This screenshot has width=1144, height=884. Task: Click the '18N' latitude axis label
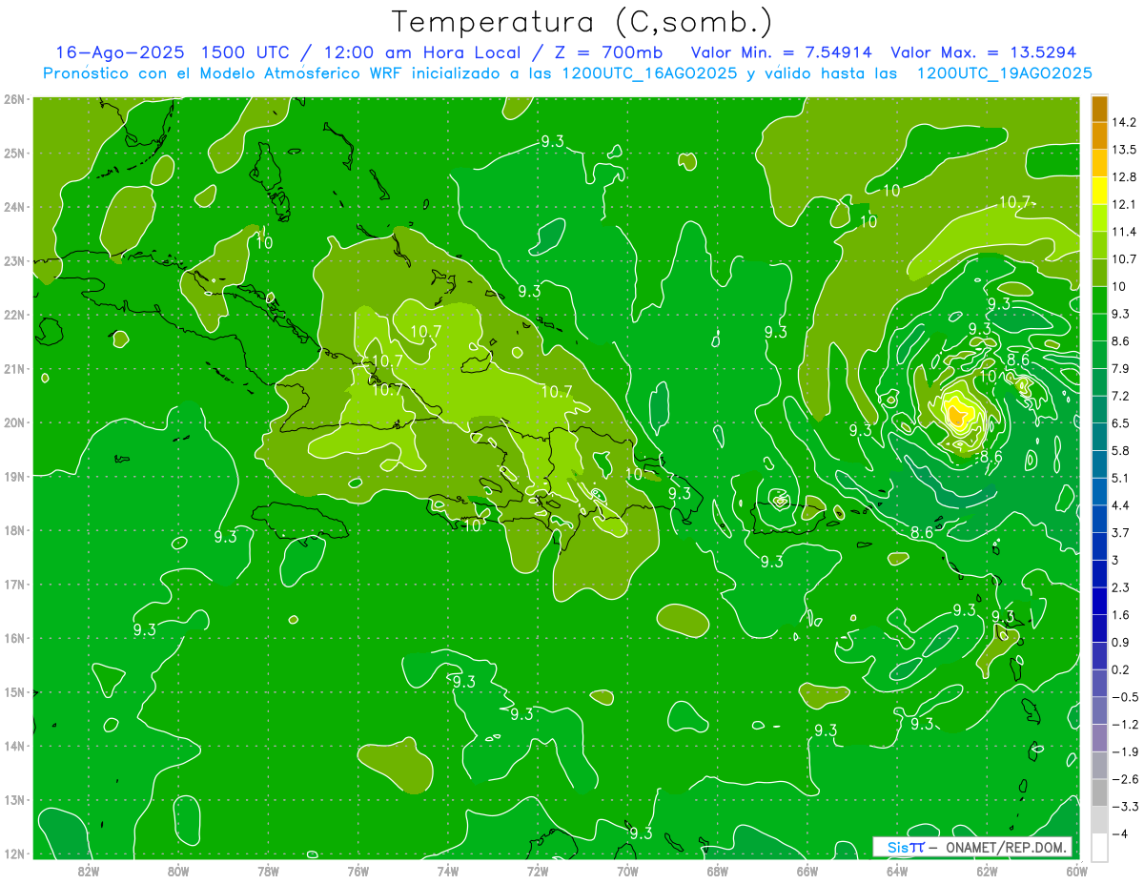point(13,530)
